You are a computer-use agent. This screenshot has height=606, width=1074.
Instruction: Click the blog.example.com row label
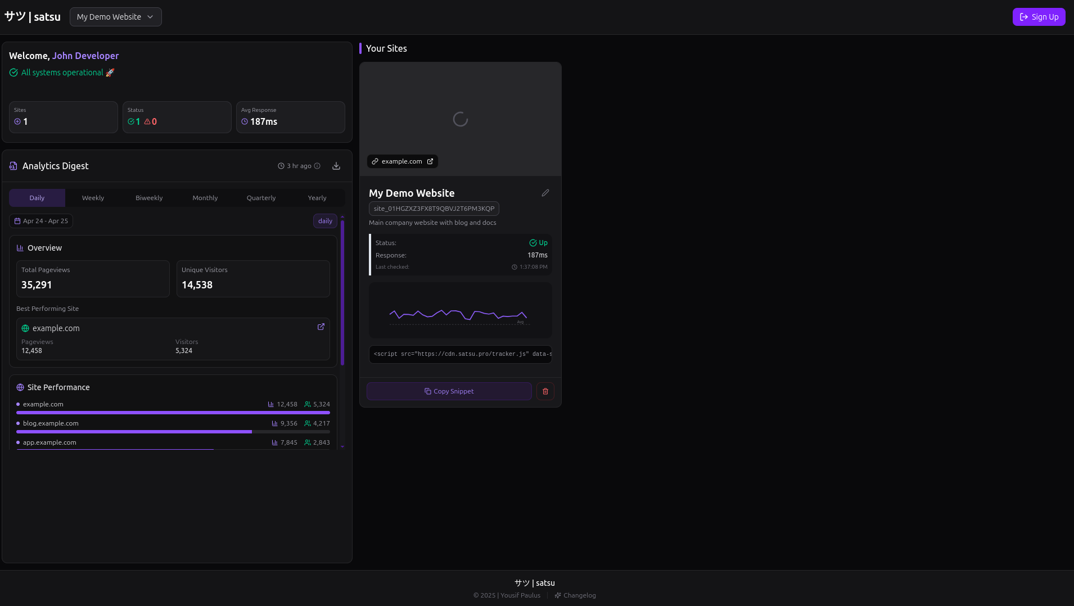51,423
